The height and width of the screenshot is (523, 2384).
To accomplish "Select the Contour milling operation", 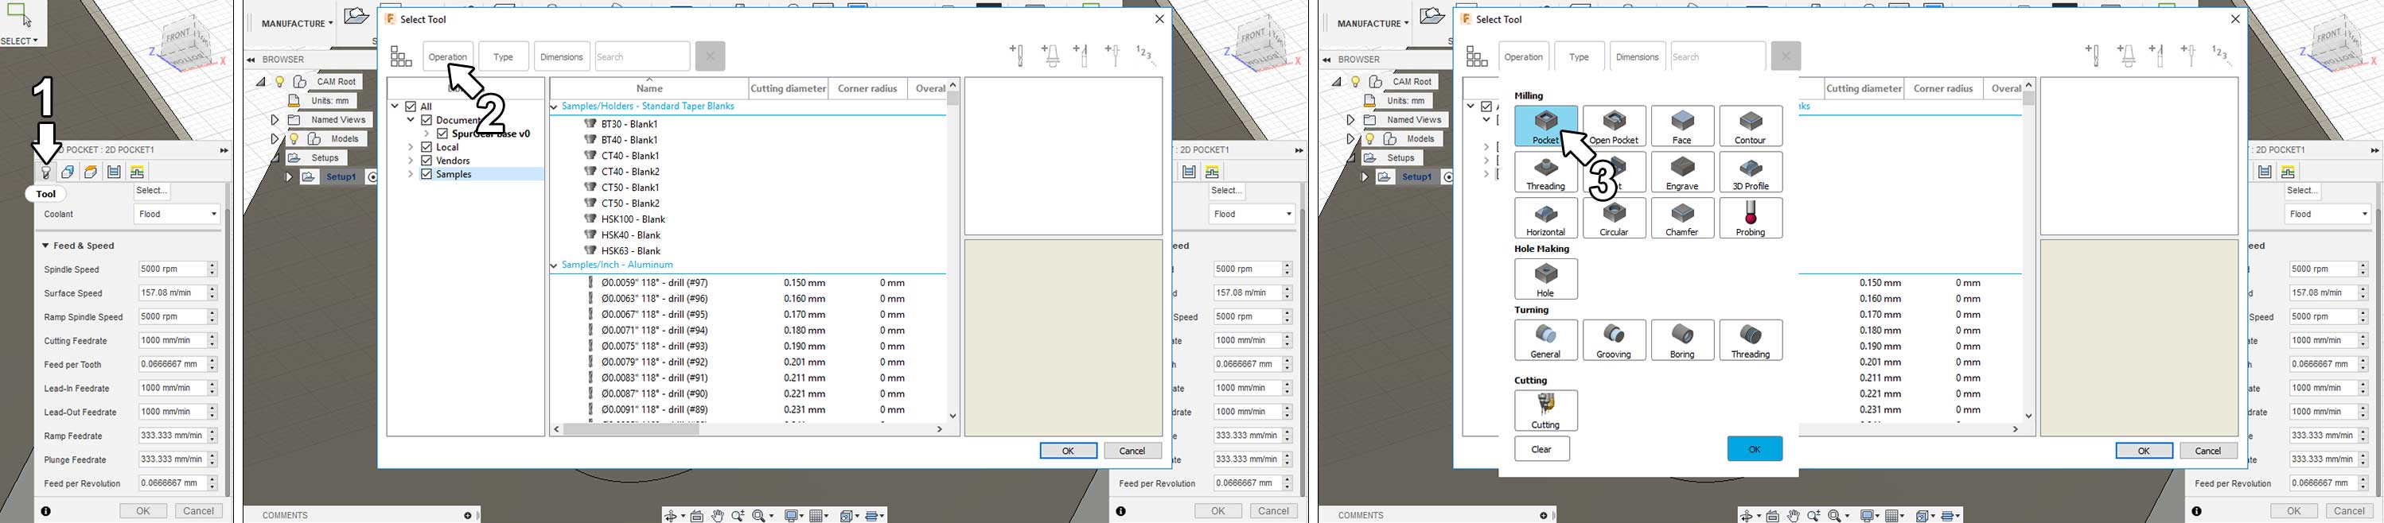I will (1750, 126).
